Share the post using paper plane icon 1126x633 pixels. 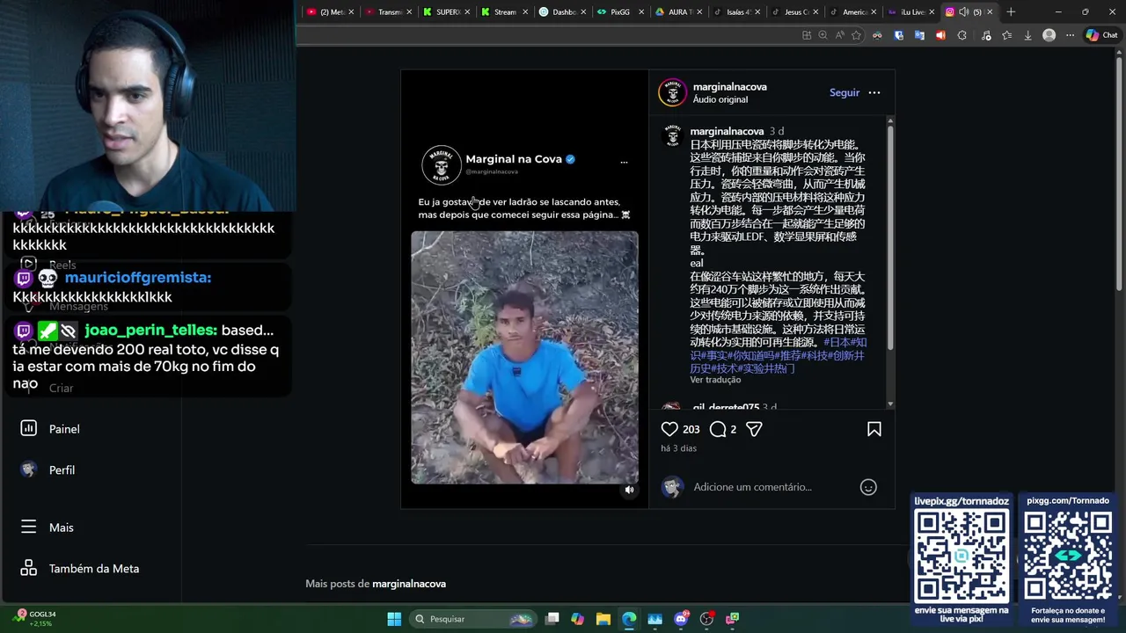(x=754, y=429)
